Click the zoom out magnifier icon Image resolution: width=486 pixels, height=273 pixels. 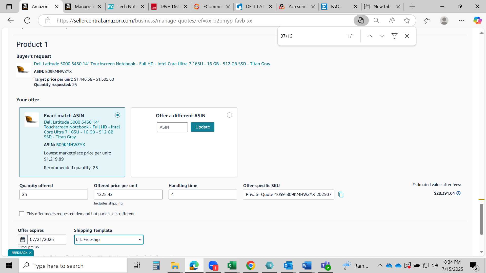pos(376,20)
